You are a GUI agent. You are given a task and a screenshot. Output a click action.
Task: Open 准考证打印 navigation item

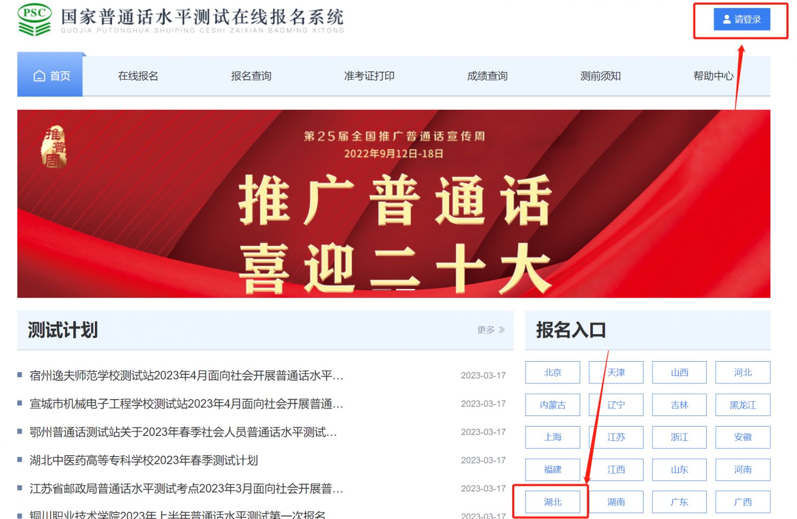[x=369, y=76]
